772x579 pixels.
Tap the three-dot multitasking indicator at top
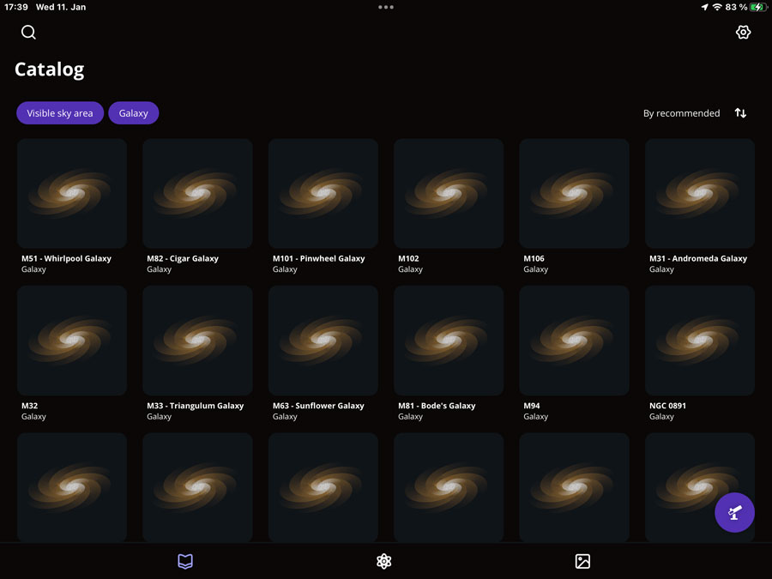[x=385, y=7]
